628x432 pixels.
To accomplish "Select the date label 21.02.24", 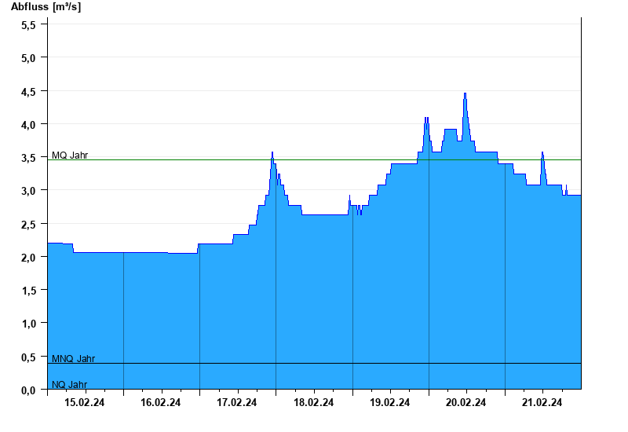I will (542, 402).
